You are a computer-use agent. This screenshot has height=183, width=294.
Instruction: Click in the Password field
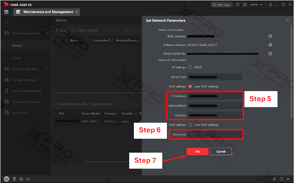[215, 135]
